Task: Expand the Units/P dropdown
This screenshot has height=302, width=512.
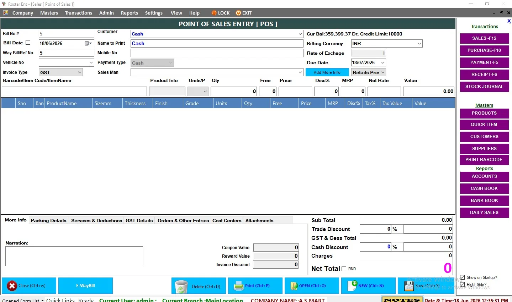Action: tap(205, 91)
